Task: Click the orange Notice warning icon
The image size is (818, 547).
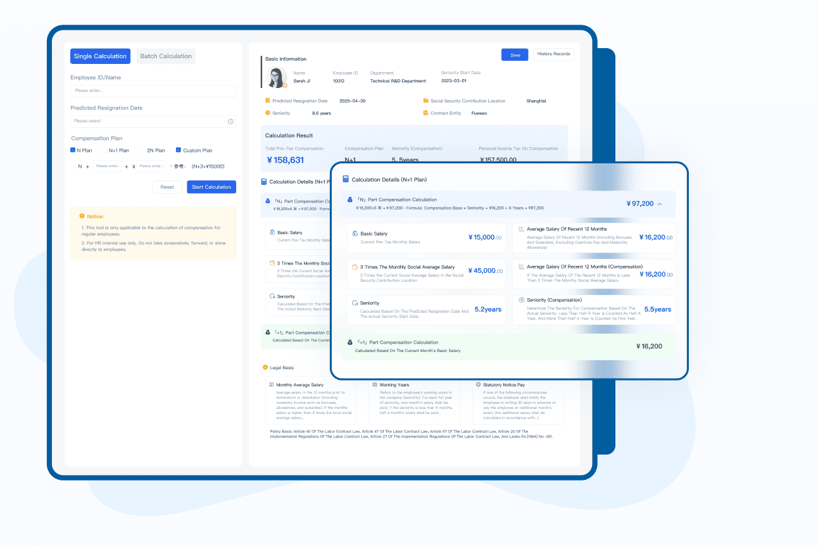Action: (x=82, y=217)
